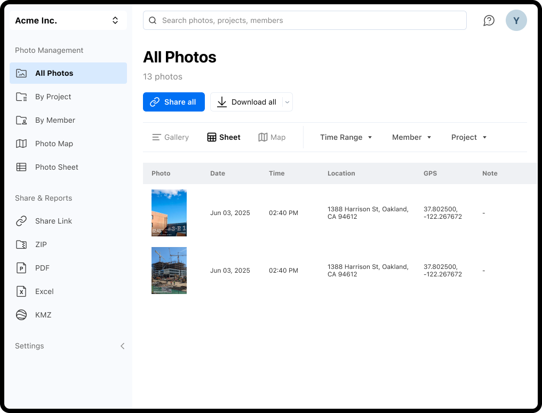Open the Member filter dropdown

tap(412, 138)
